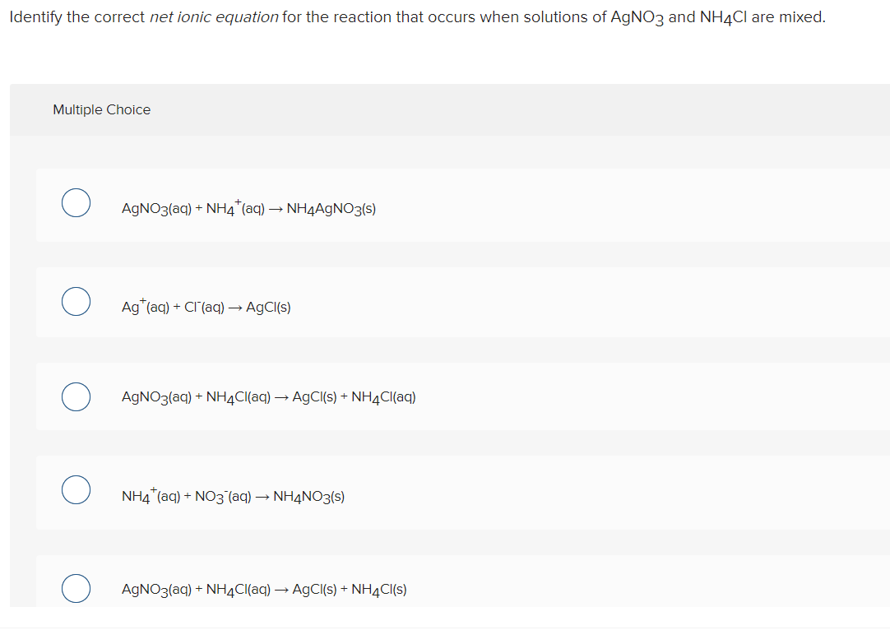
Task: Click the bottom AgCl(s) + NH4Cl(s) equation
Action: [x=263, y=589]
